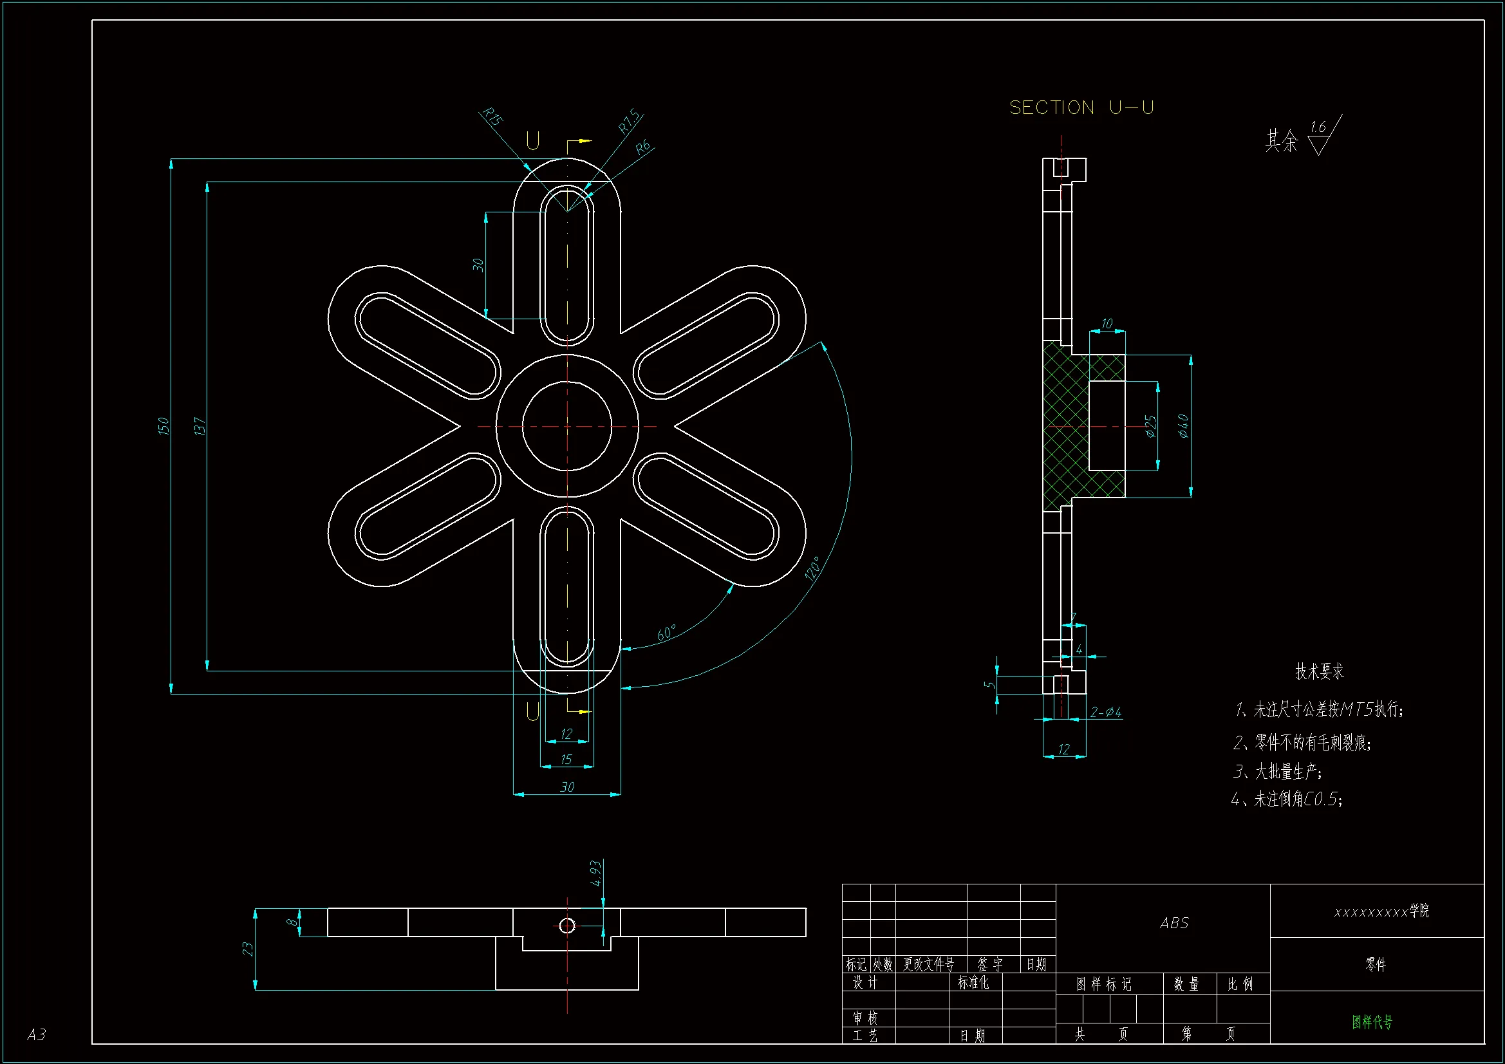Click the 2-ø4 hole callout text
The image size is (1505, 1064).
pos(1106,712)
